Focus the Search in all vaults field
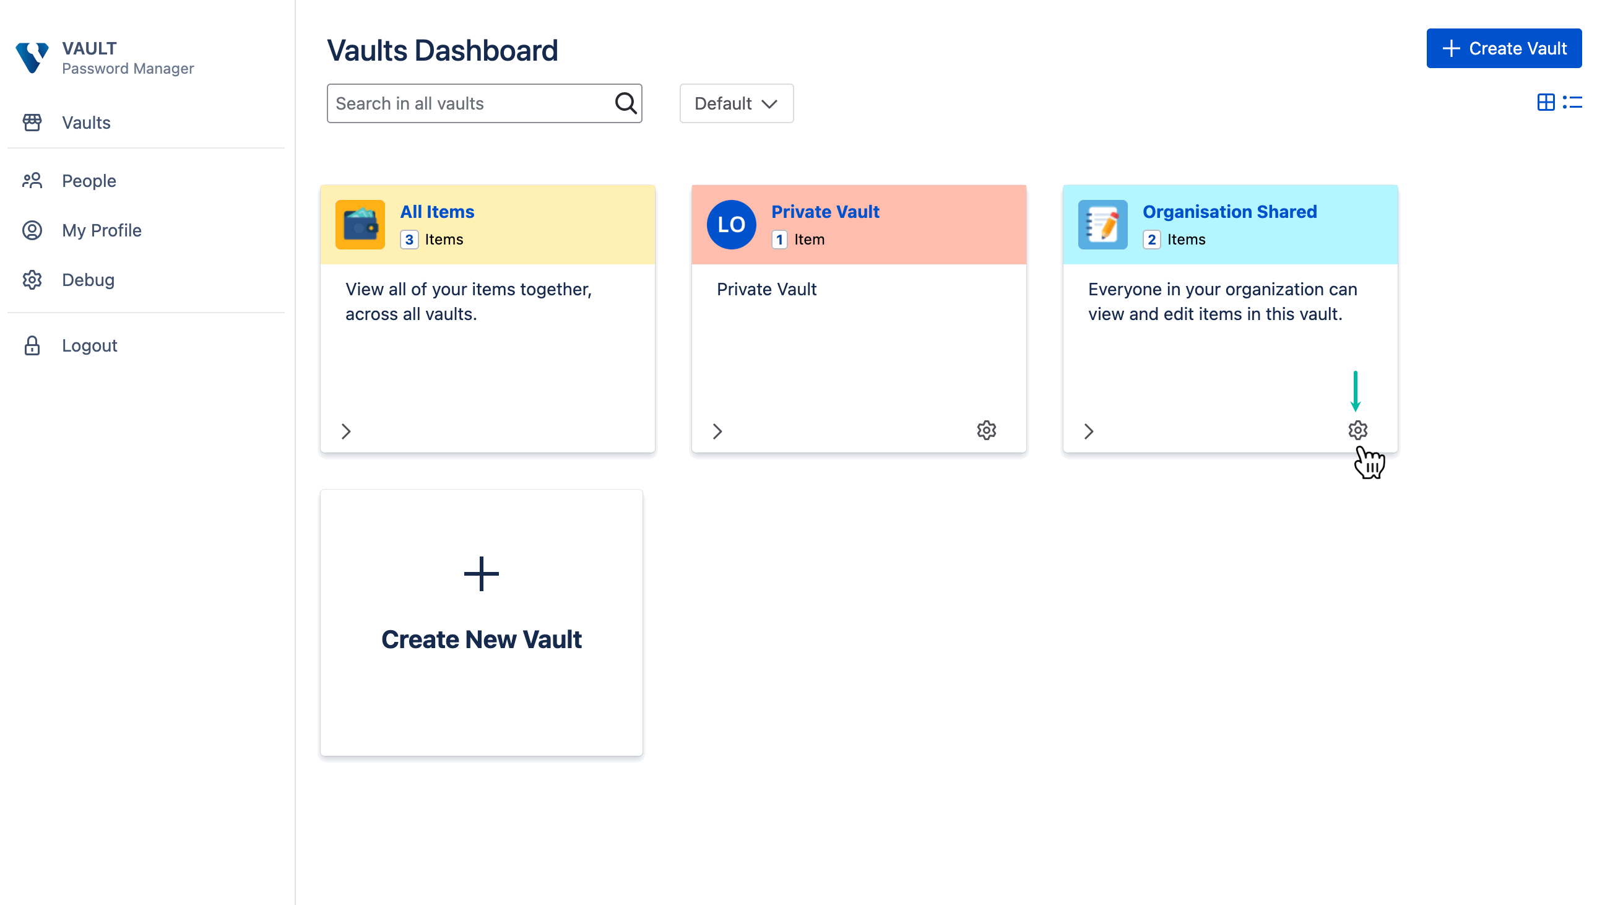Screen dimensions: 1597x905 [469, 103]
